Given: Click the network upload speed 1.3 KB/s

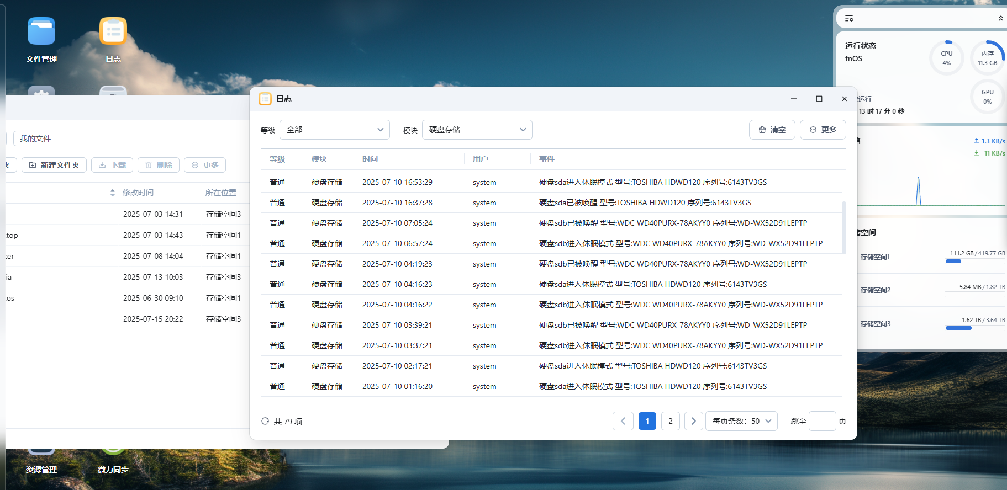Looking at the screenshot, I should [989, 141].
